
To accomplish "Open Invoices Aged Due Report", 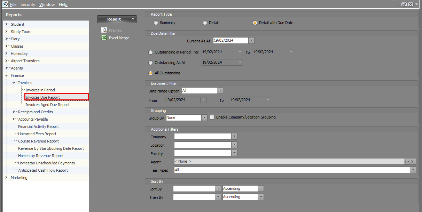I will [x=47, y=105].
